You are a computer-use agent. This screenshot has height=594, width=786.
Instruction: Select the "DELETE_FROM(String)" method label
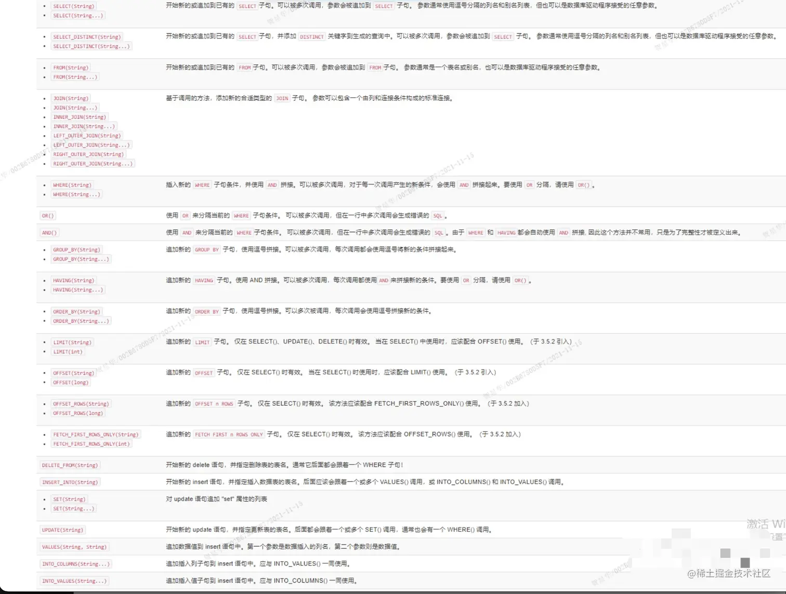70,465
